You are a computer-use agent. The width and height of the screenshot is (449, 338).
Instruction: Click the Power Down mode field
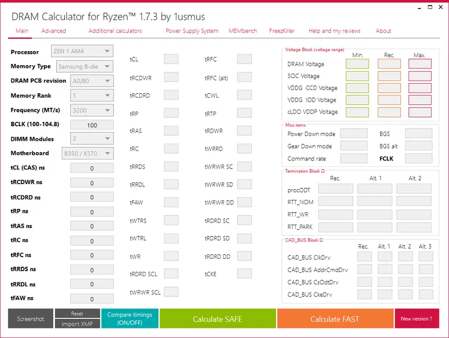coord(354,133)
